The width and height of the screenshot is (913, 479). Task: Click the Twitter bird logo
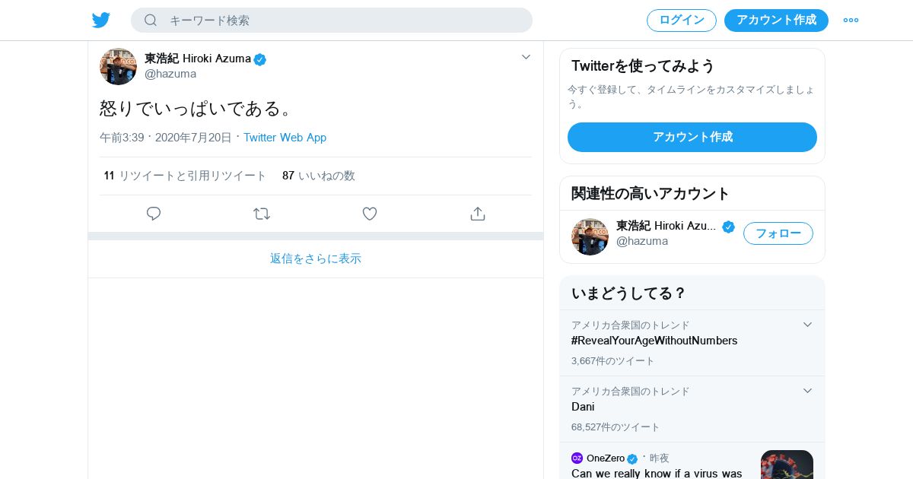point(101,21)
